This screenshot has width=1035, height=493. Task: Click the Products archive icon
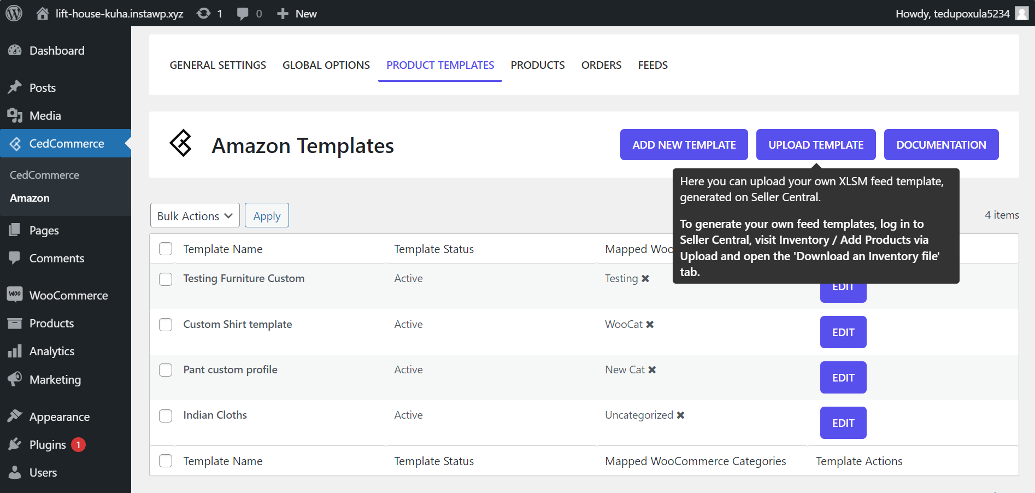pyautogui.click(x=15, y=323)
